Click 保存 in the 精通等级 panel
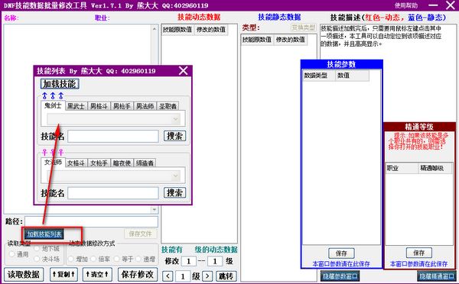 pyautogui.click(x=419, y=253)
